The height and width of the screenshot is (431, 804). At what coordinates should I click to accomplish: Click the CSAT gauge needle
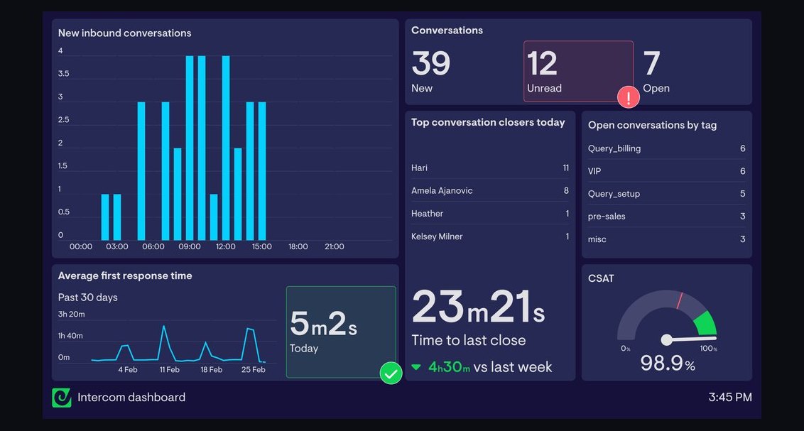click(689, 339)
